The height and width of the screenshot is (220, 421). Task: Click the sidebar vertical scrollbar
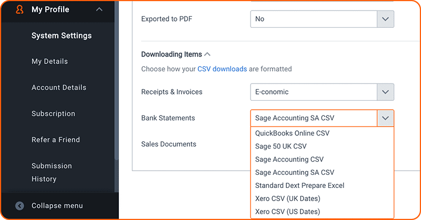[x=116, y=80]
